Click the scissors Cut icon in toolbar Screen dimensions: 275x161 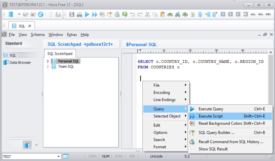[x=147, y=14]
